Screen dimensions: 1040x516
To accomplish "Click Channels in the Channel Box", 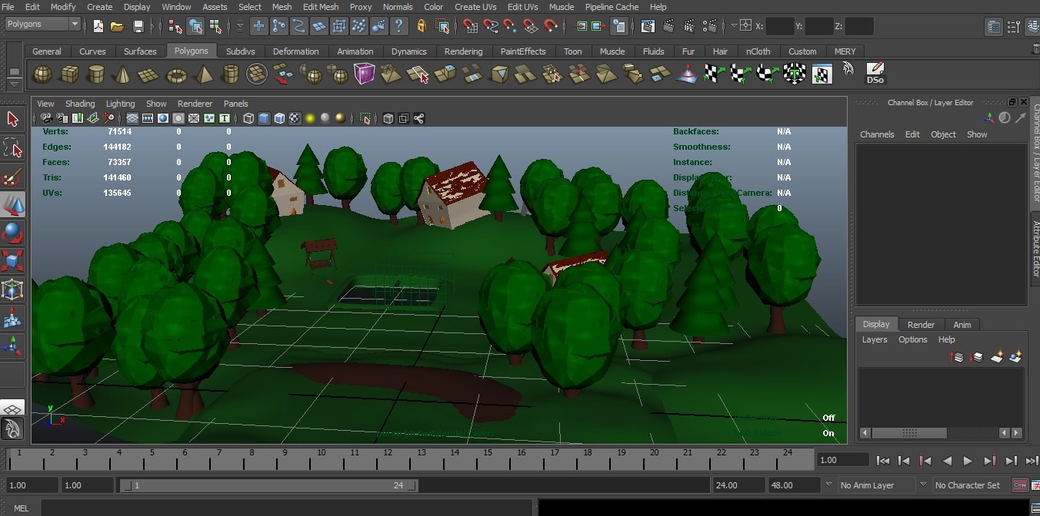I will point(876,134).
